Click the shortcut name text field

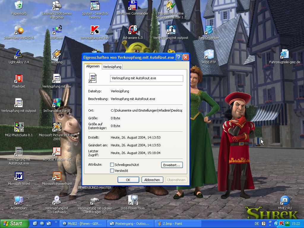[147, 78]
